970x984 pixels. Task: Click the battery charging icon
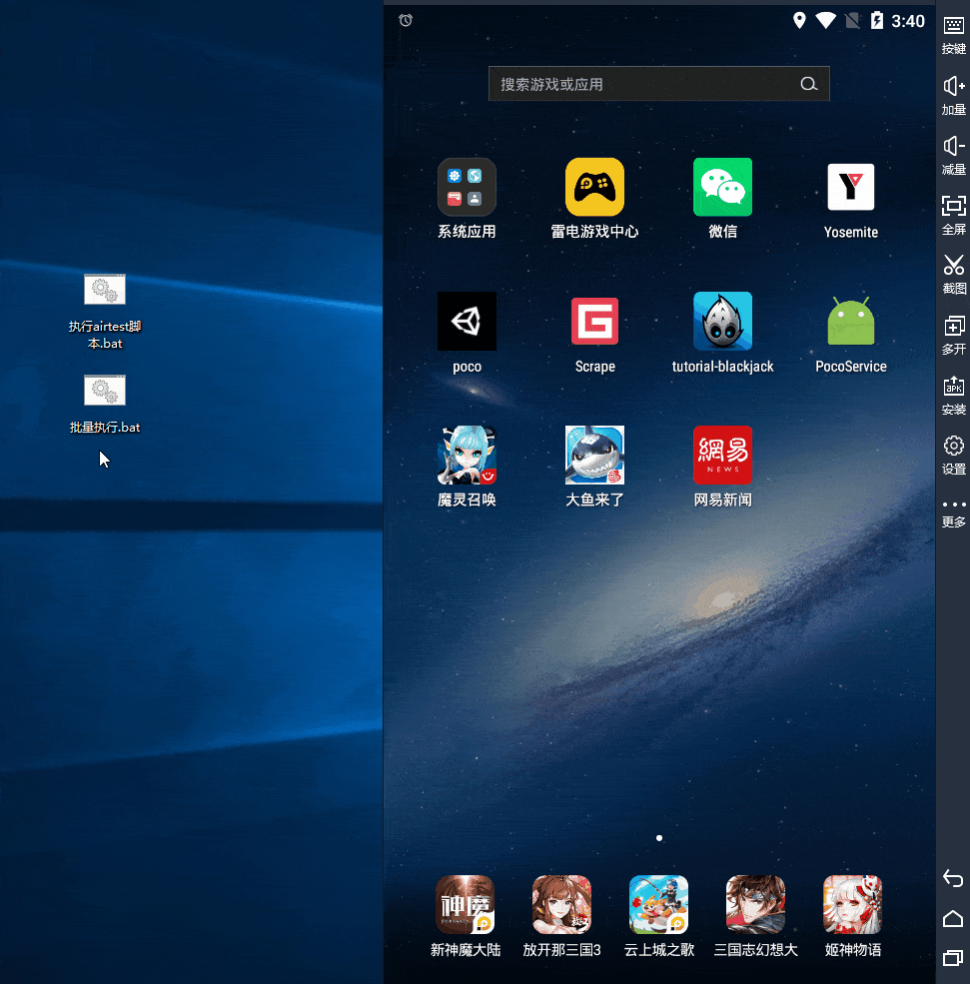(876, 21)
